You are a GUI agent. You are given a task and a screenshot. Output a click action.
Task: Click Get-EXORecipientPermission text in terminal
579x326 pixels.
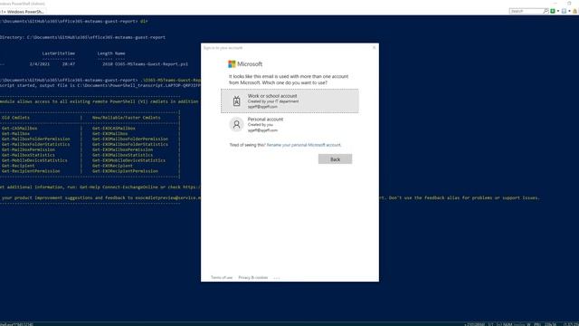[x=125, y=171]
